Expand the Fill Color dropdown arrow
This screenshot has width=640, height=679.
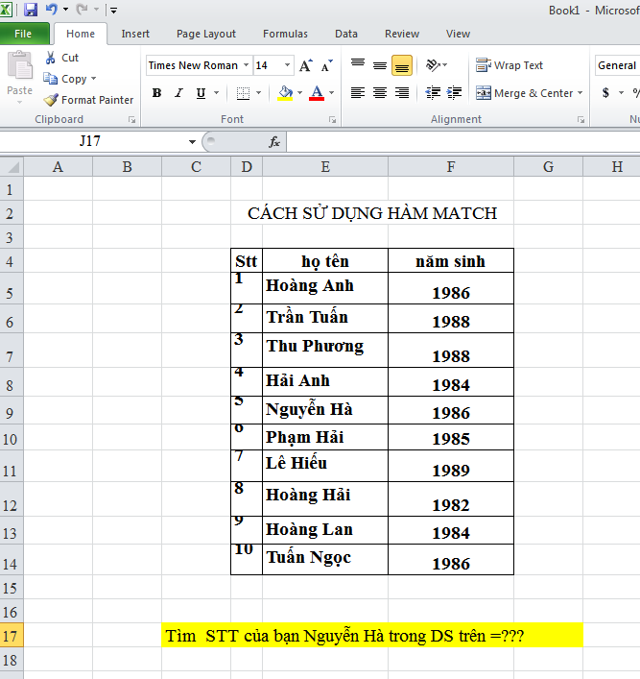300,93
